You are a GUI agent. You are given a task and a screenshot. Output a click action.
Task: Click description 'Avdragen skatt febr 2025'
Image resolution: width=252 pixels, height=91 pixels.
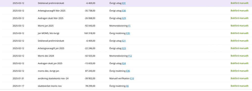coord(51,18)
